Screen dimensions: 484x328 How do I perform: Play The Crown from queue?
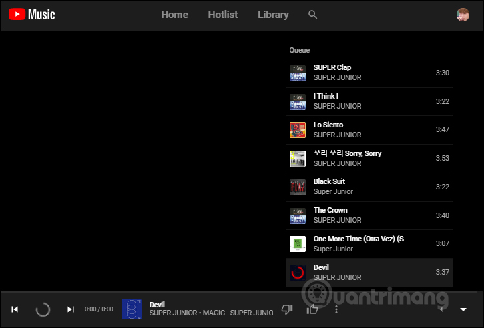click(x=369, y=216)
